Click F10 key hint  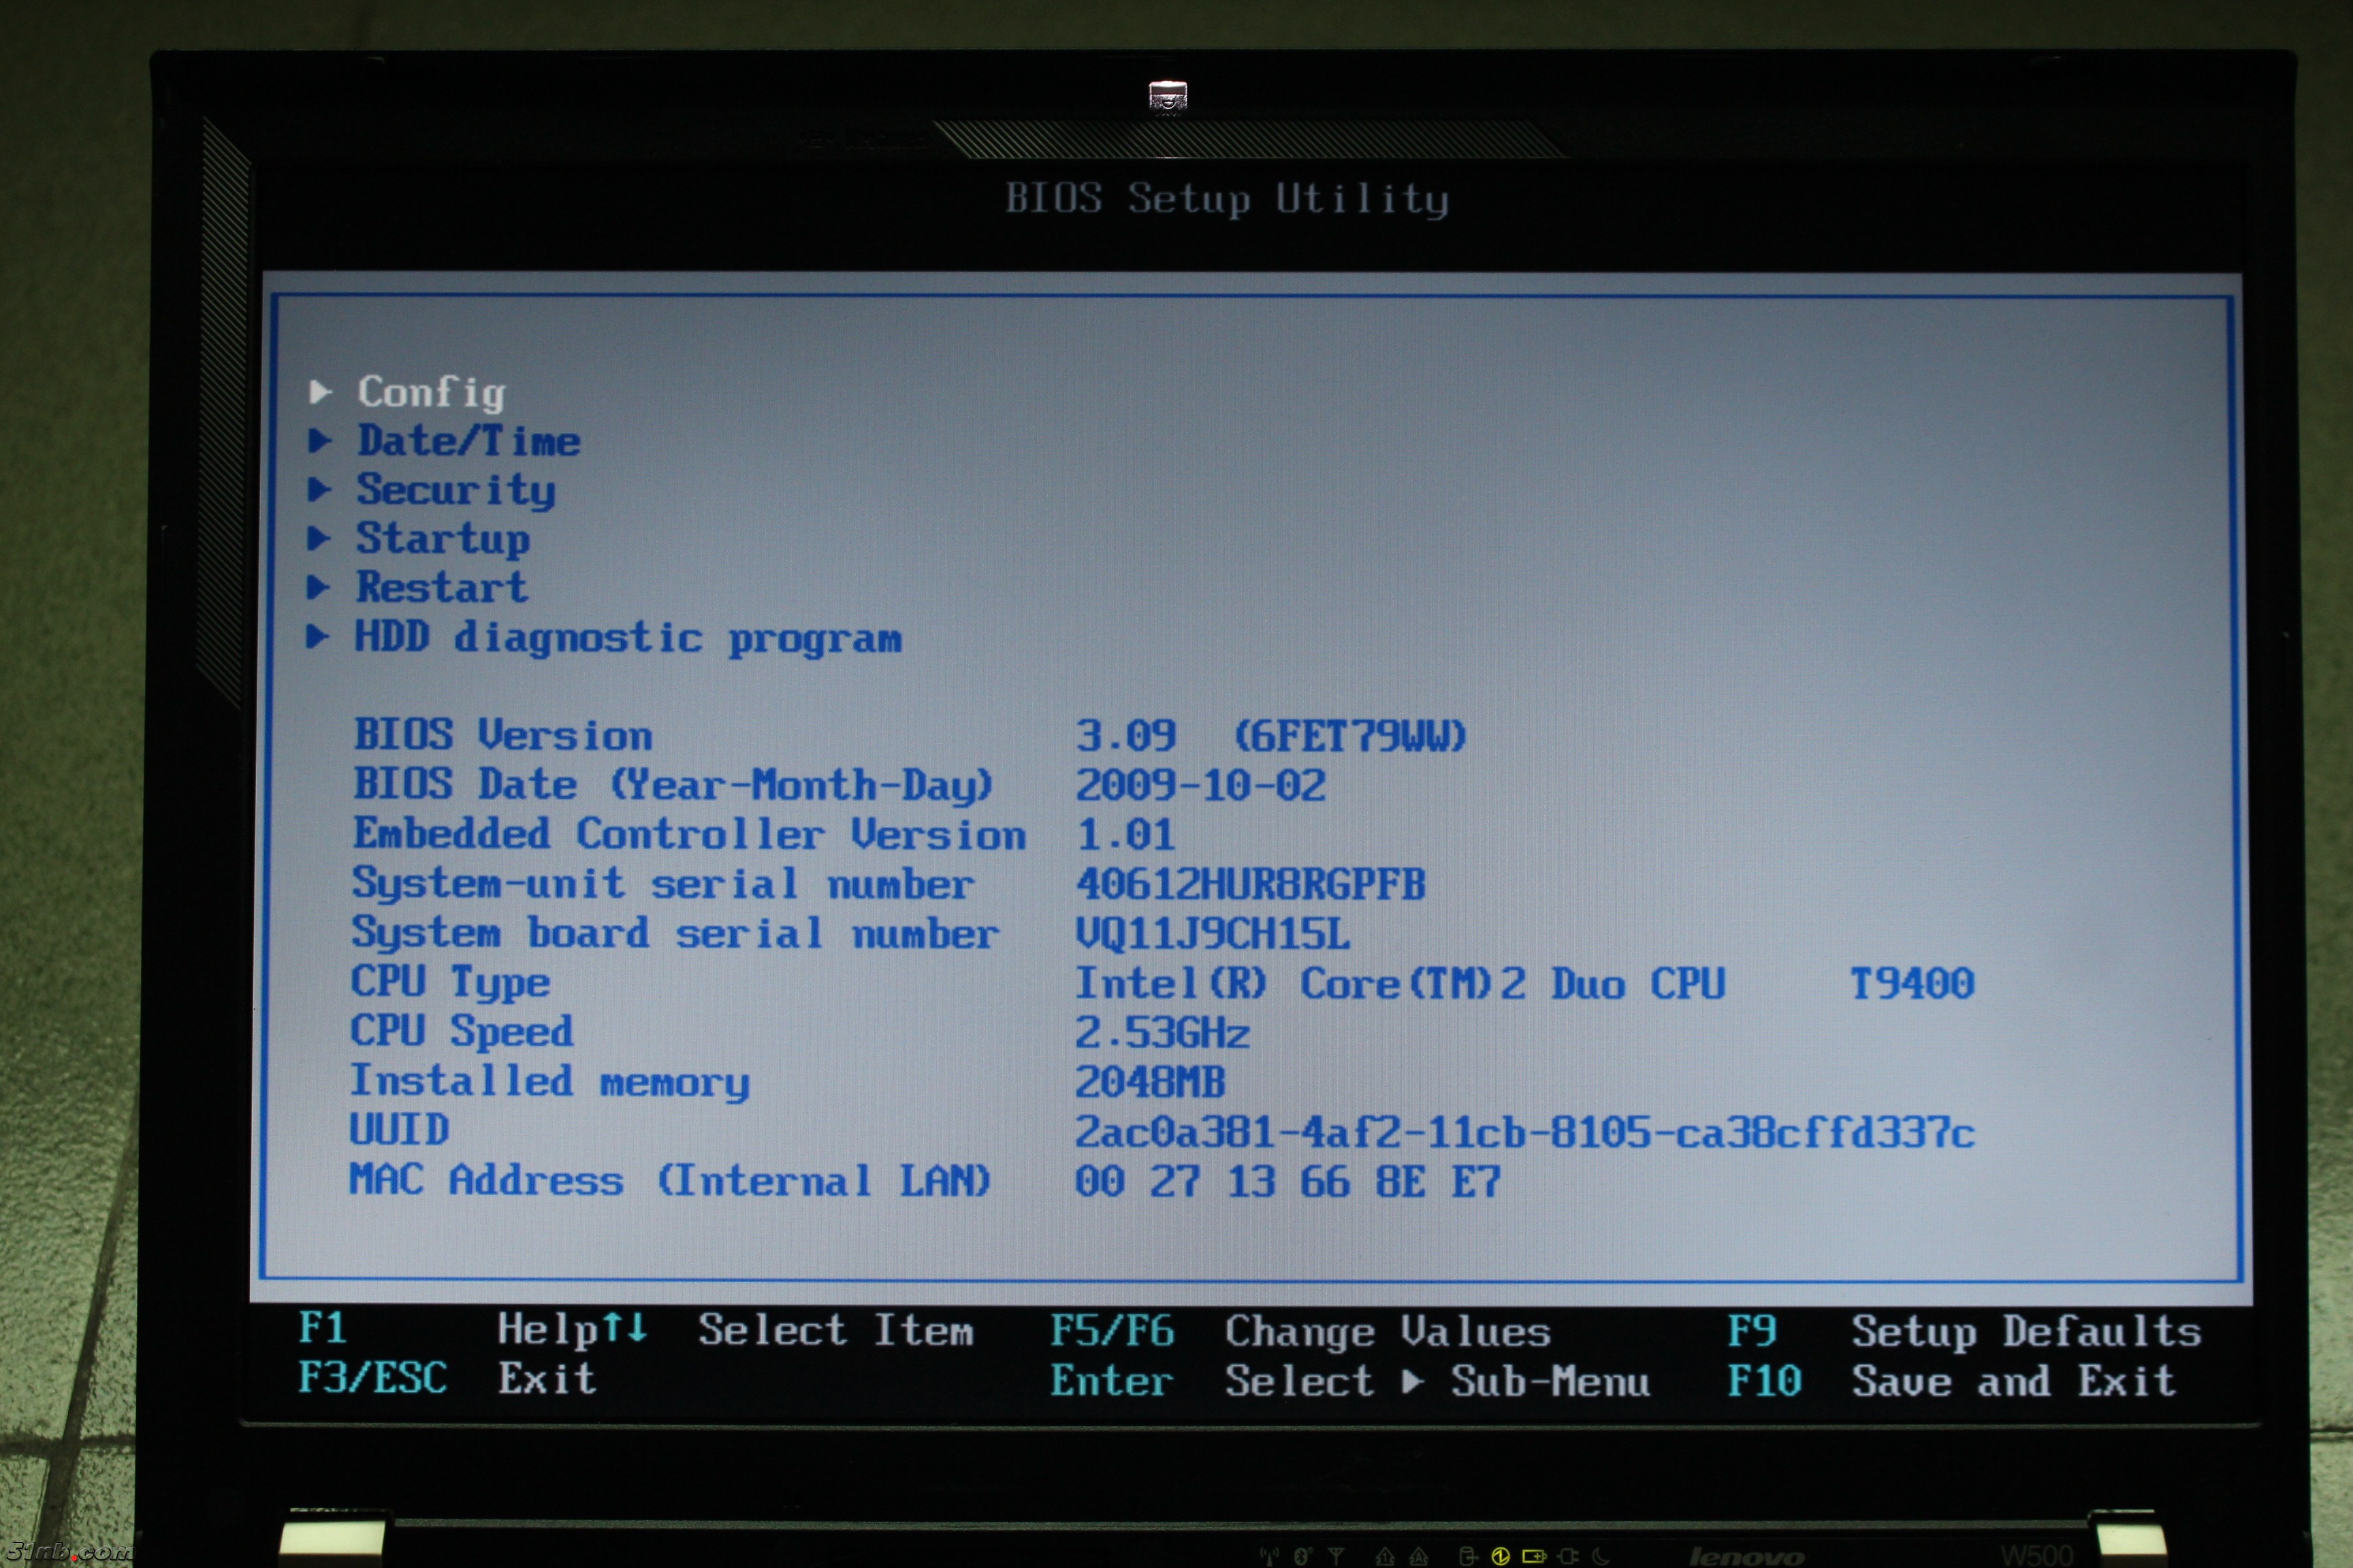click(x=1765, y=1381)
